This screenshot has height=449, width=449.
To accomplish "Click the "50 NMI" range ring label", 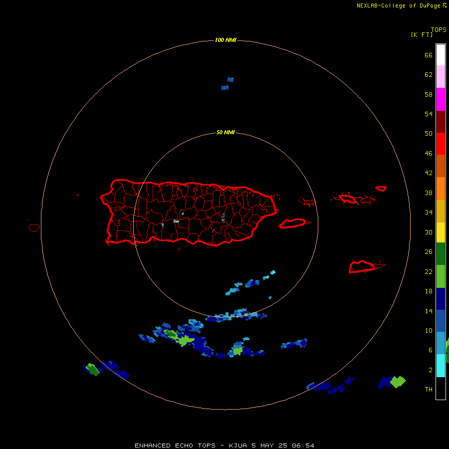I will (x=225, y=132).
